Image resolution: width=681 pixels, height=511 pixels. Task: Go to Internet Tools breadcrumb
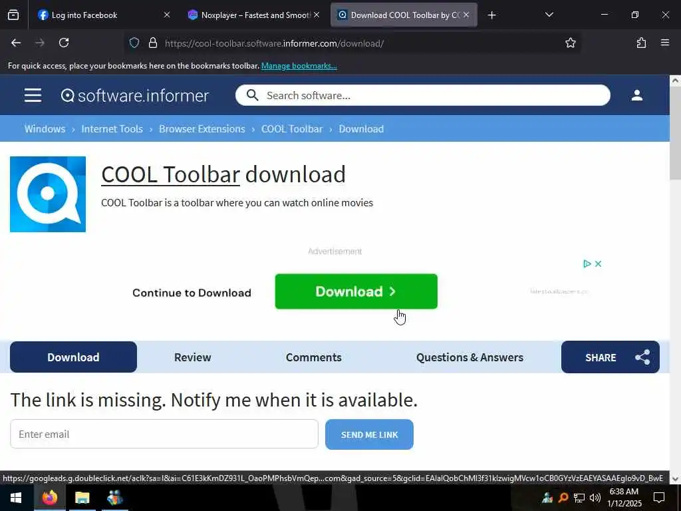pos(112,129)
